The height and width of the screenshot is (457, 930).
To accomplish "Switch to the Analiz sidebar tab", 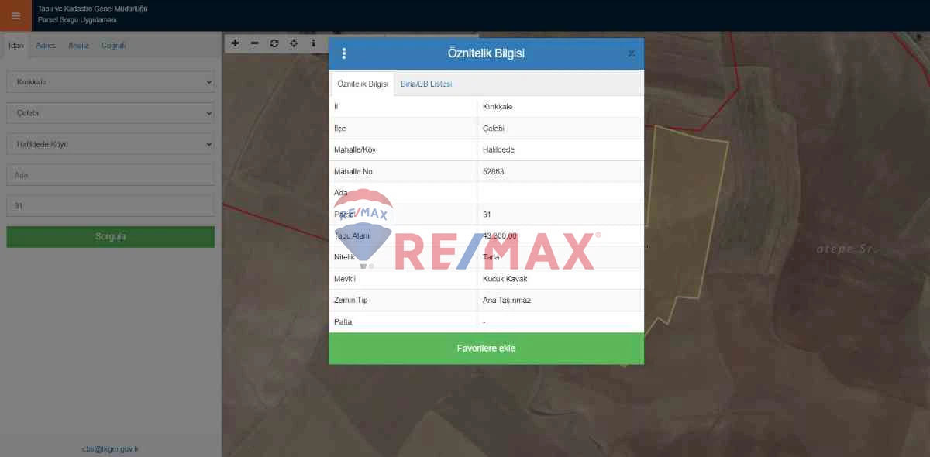I will (x=78, y=45).
